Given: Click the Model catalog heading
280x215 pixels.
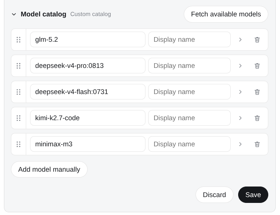Looking at the screenshot, I should [x=43, y=14].
